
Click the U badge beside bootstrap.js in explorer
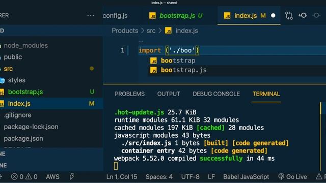92,91
